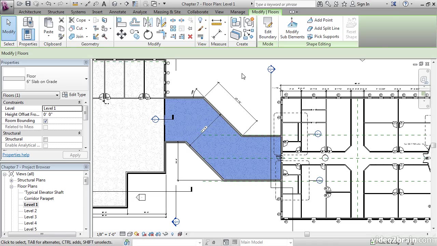Image resolution: width=437 pixels, height=246 pixels.
Task: Select the Trim/Extend to Corner tool
Action: point(161,34)
